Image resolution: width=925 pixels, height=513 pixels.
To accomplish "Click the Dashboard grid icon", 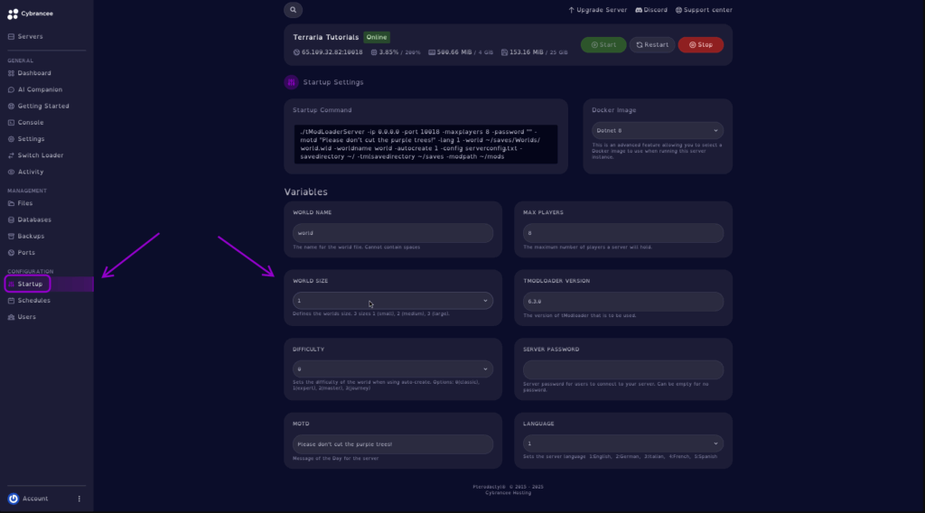I will pyautogui.click(x=11, y=73).
